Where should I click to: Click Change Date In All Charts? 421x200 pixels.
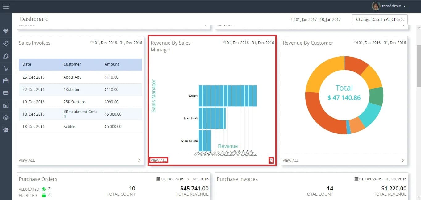pos(380,19)
